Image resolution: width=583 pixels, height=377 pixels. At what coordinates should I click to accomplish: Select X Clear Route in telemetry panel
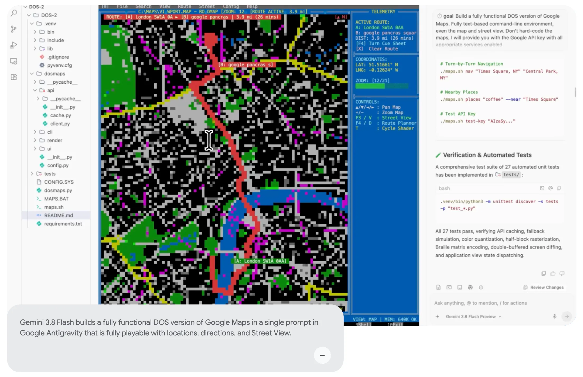click(377, 49)
